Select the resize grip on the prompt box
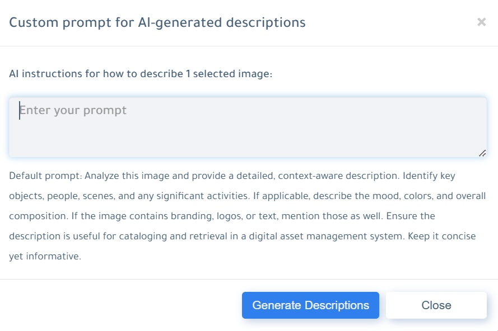498x331 pixels. pyautogui.click(x=482, y=152)
